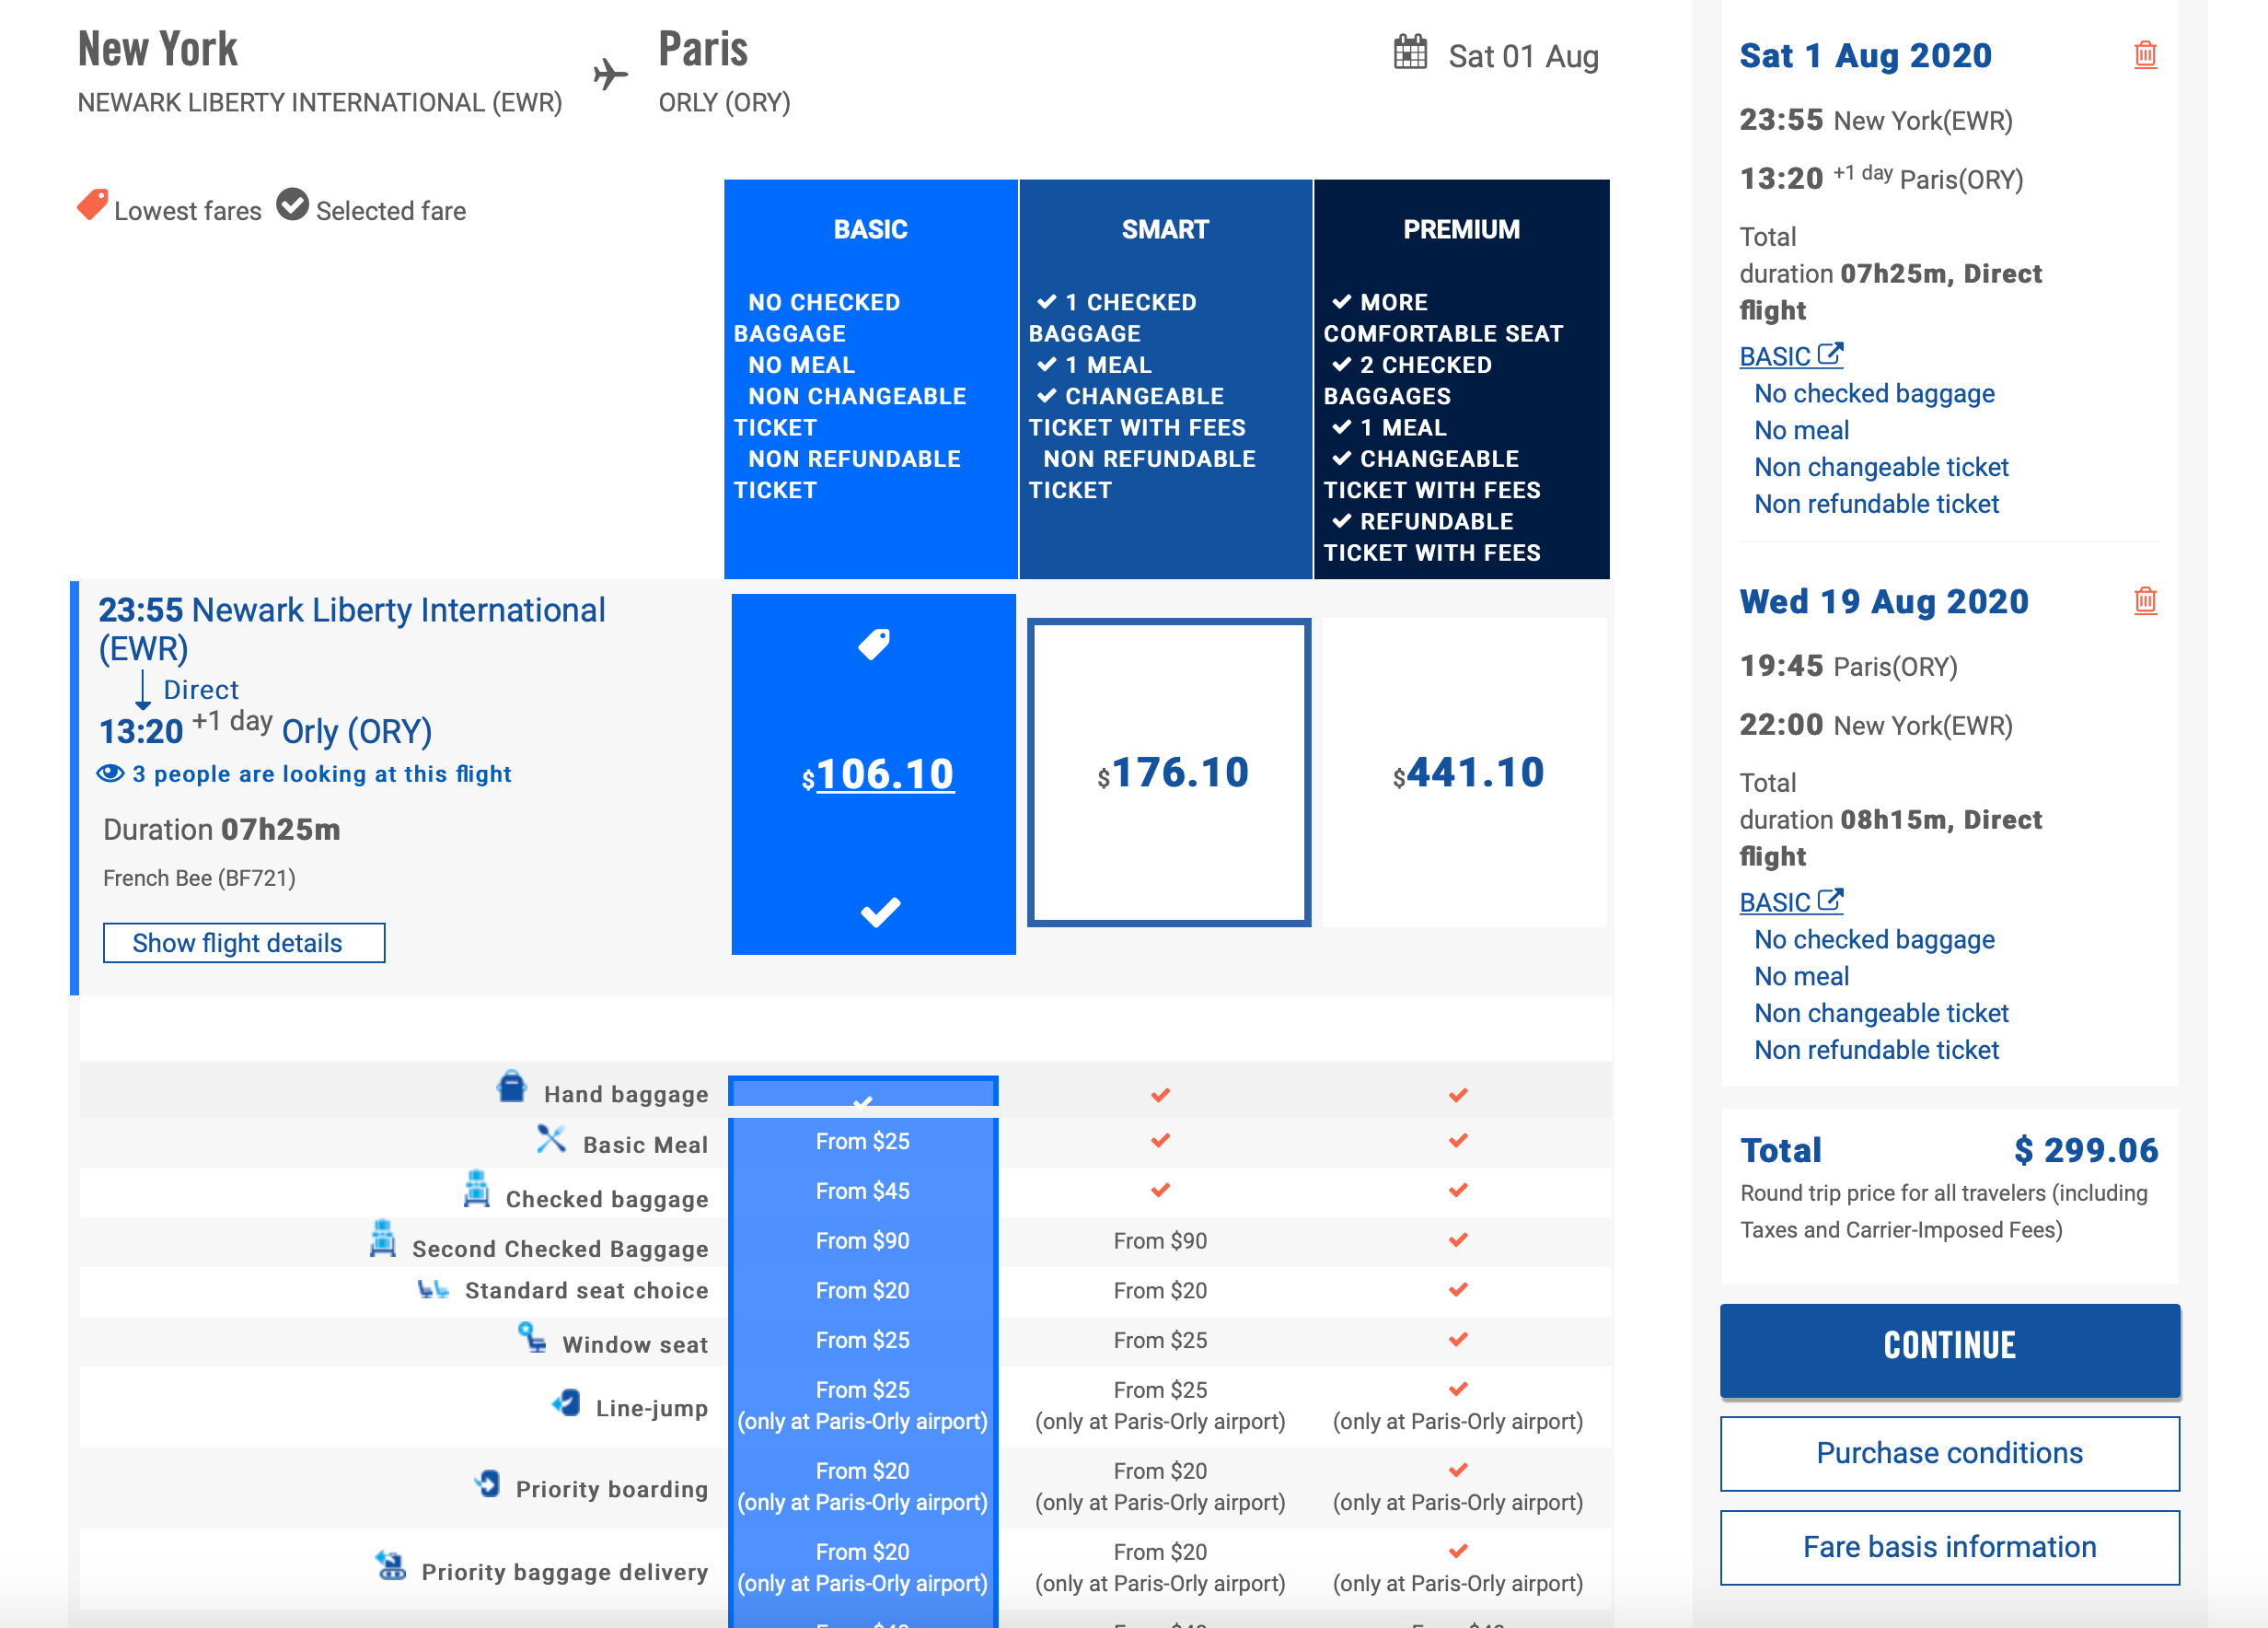Click the Hand baggage icon
This screenshot has width=2268, height=1628.
(x=512, y=1087)
